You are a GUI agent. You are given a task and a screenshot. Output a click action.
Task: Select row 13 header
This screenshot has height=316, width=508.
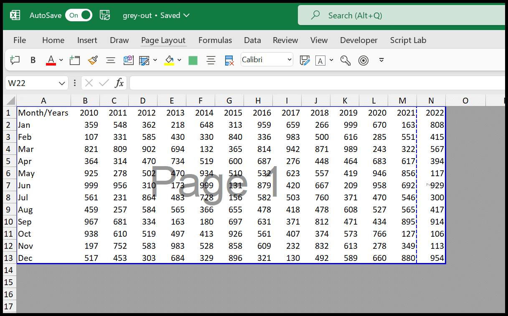tap(10, 258)
